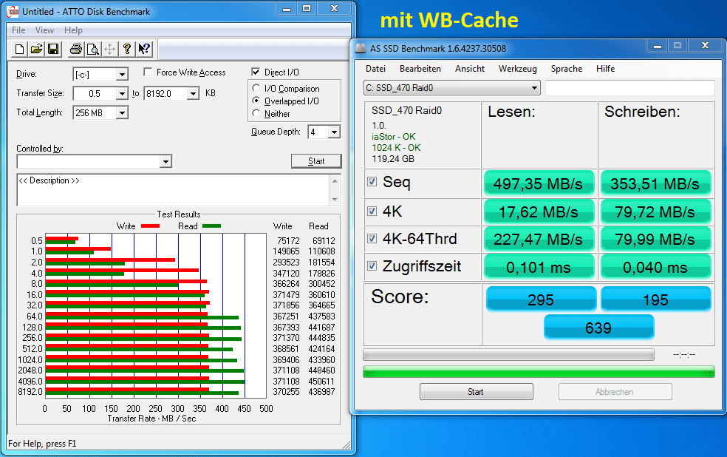
Task: Click ATTO read value 450611 at 4096.0
Action: pyautogui.click(x=321, y=382)
